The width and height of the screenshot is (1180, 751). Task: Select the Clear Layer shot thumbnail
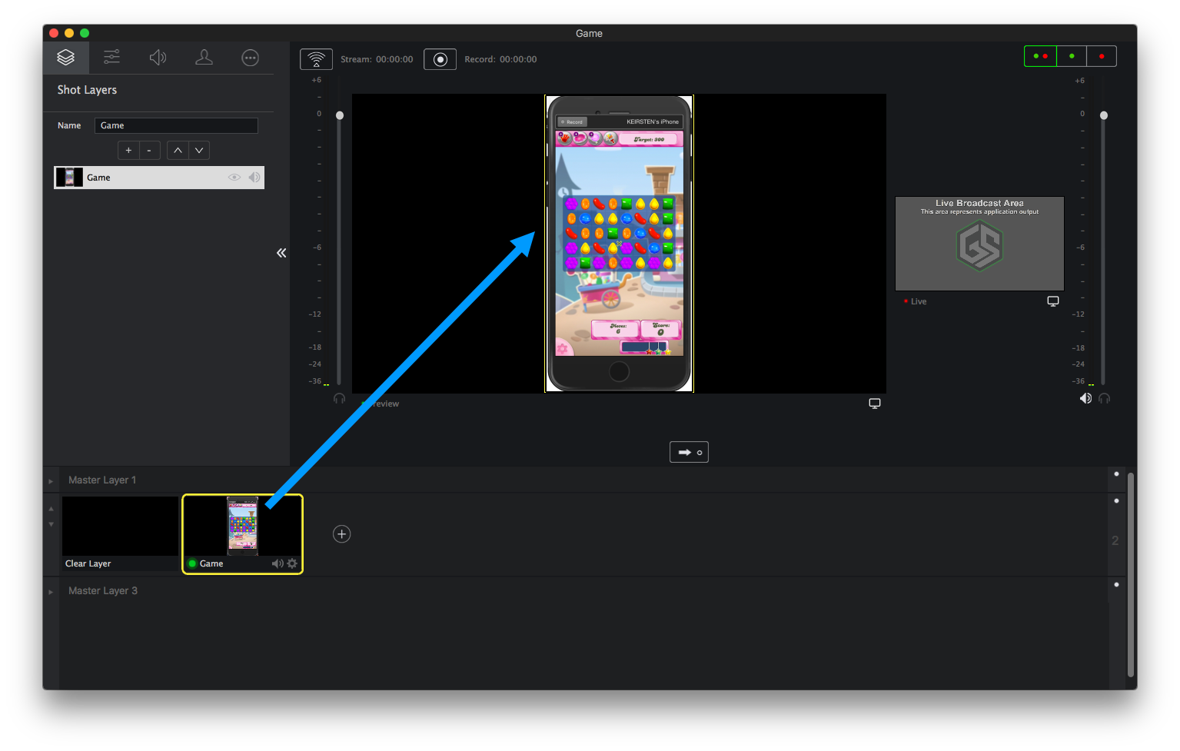(119, 526)
